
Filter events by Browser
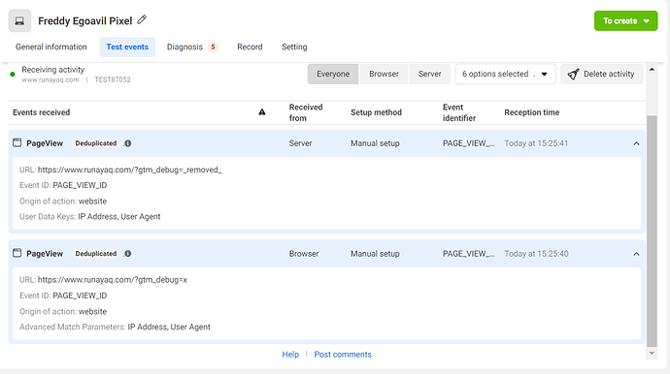pos(384,75)
